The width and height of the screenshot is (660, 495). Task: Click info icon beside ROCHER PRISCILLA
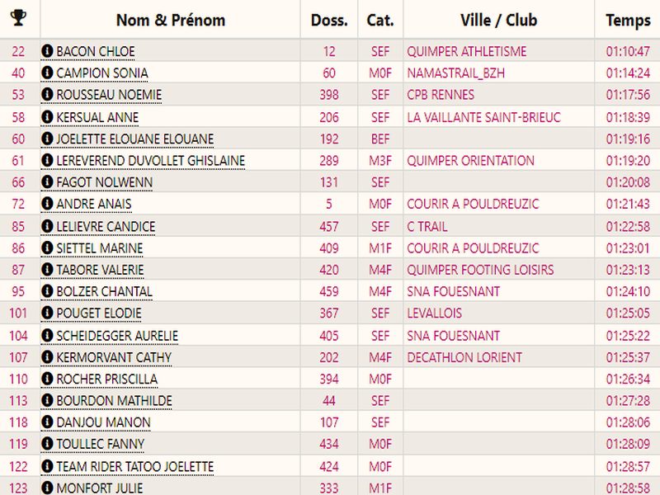(x=47, y=379)
